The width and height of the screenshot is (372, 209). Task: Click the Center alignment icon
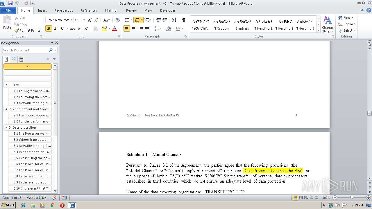[134, 28]
